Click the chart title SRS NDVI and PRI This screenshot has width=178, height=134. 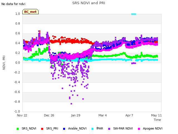tap(89, 3)
